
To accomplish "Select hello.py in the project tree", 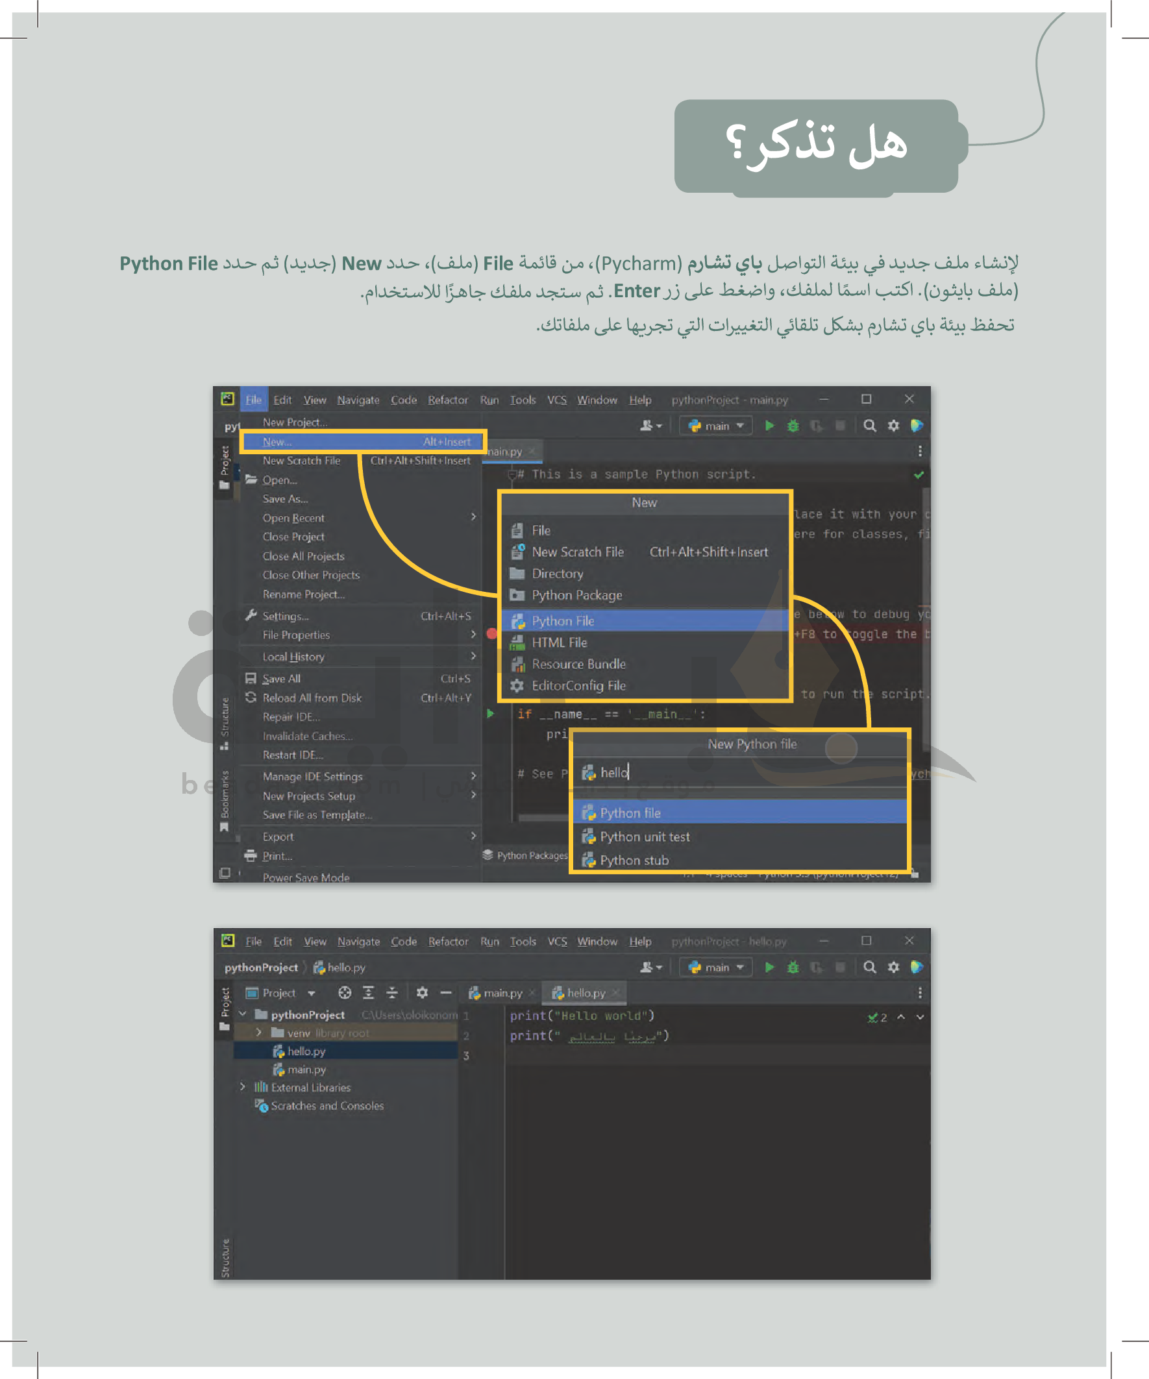I will [x=306, y=1051].
